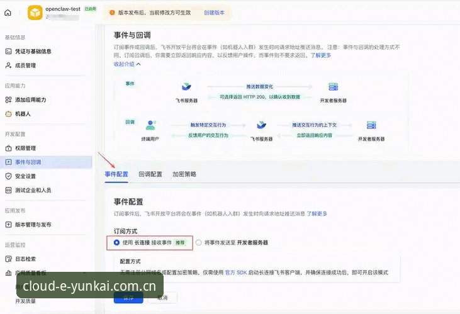This screenshot has height=314, width=460.
Task: Switch to the 回调配置 tab
Action: coord(150,174)
